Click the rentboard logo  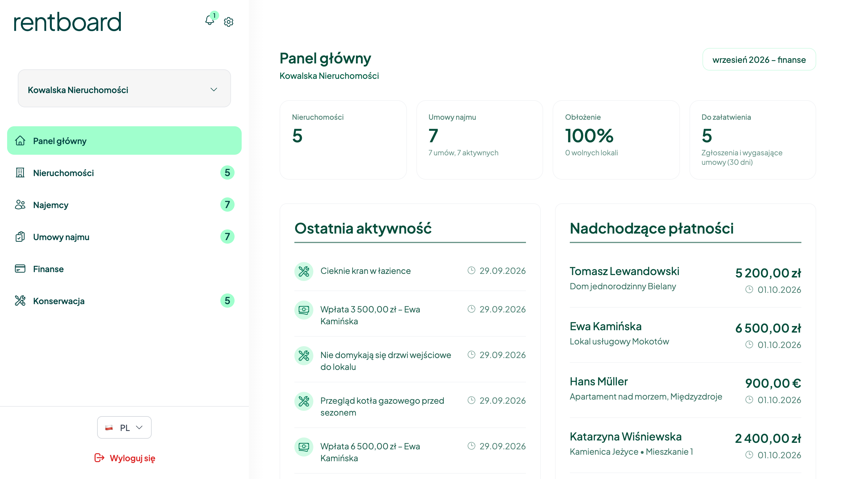[68, 22]
